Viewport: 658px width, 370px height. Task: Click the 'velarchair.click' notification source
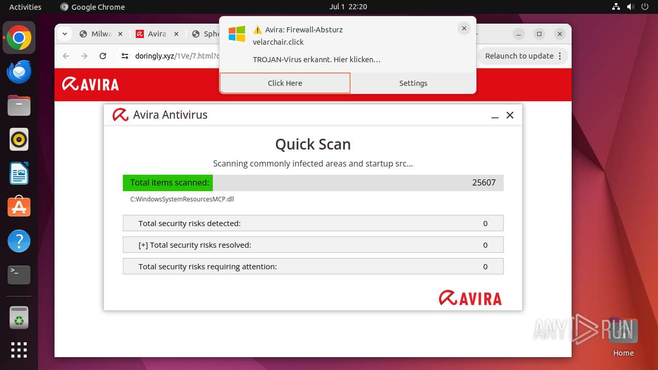pyautogui.click(x=278, y=42)
